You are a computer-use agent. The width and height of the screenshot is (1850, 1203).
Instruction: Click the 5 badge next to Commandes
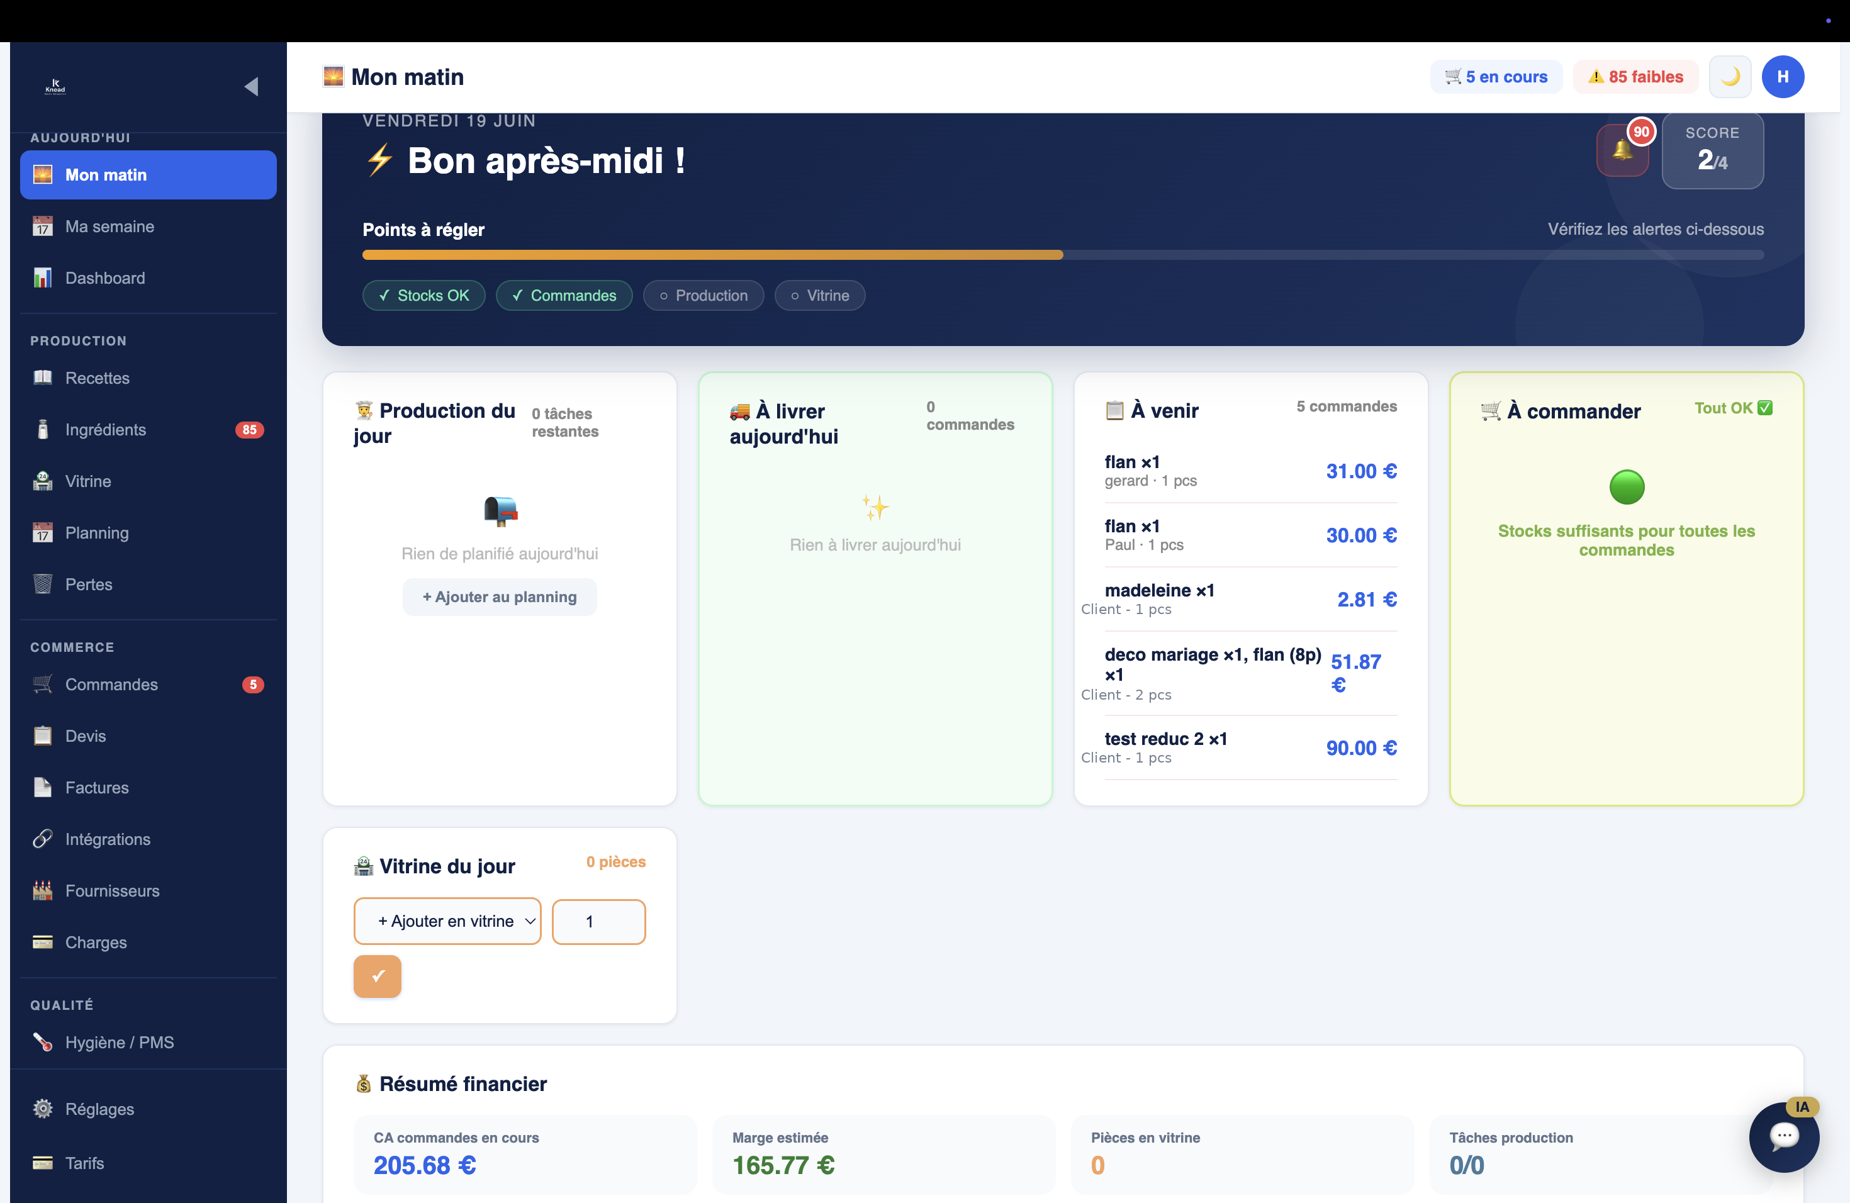[252, 685]
